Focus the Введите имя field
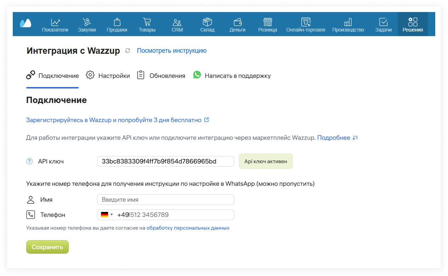The height and width of the screenshot is (276, 448). click(x=166, y=200)
